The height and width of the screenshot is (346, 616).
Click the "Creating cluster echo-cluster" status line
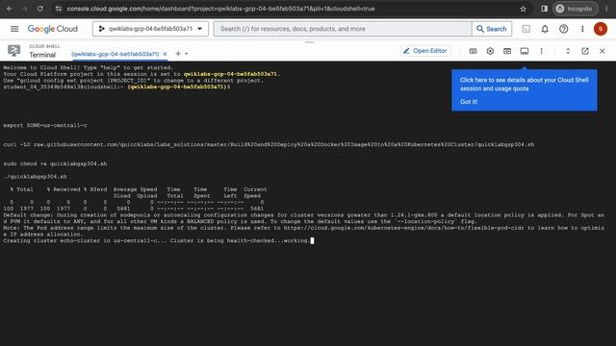click(157, 240)
